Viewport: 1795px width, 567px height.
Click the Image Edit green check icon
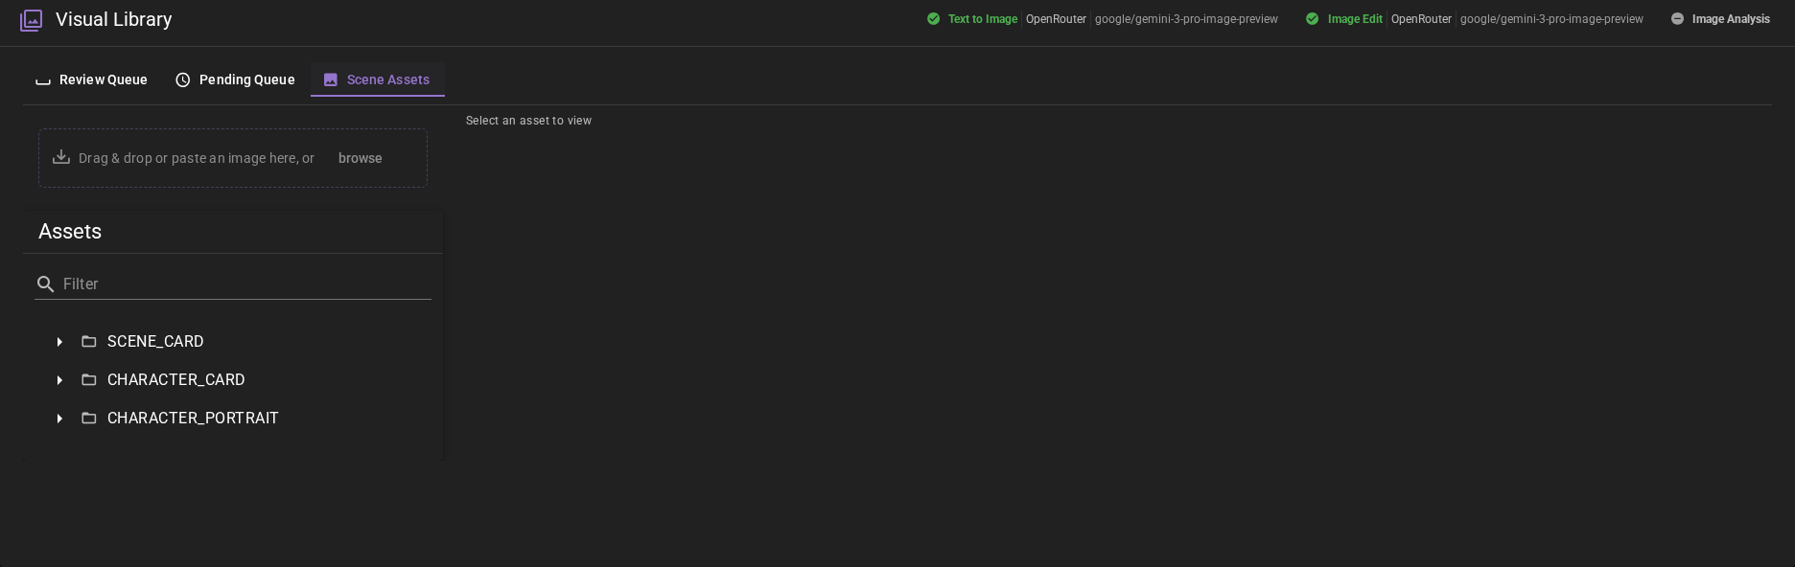click(1312, 19)
